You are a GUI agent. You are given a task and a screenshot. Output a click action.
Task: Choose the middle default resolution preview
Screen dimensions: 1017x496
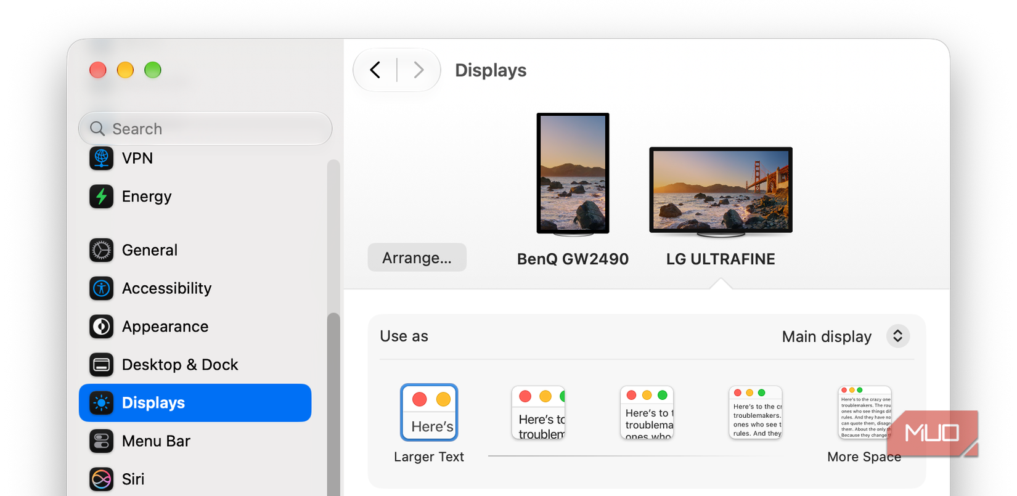pos(647,412)
